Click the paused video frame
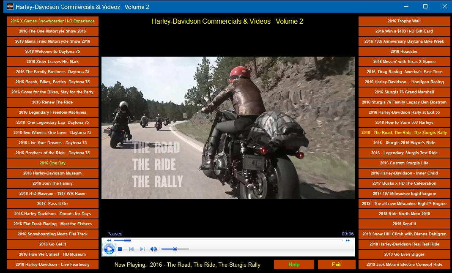 click(228, 128)
